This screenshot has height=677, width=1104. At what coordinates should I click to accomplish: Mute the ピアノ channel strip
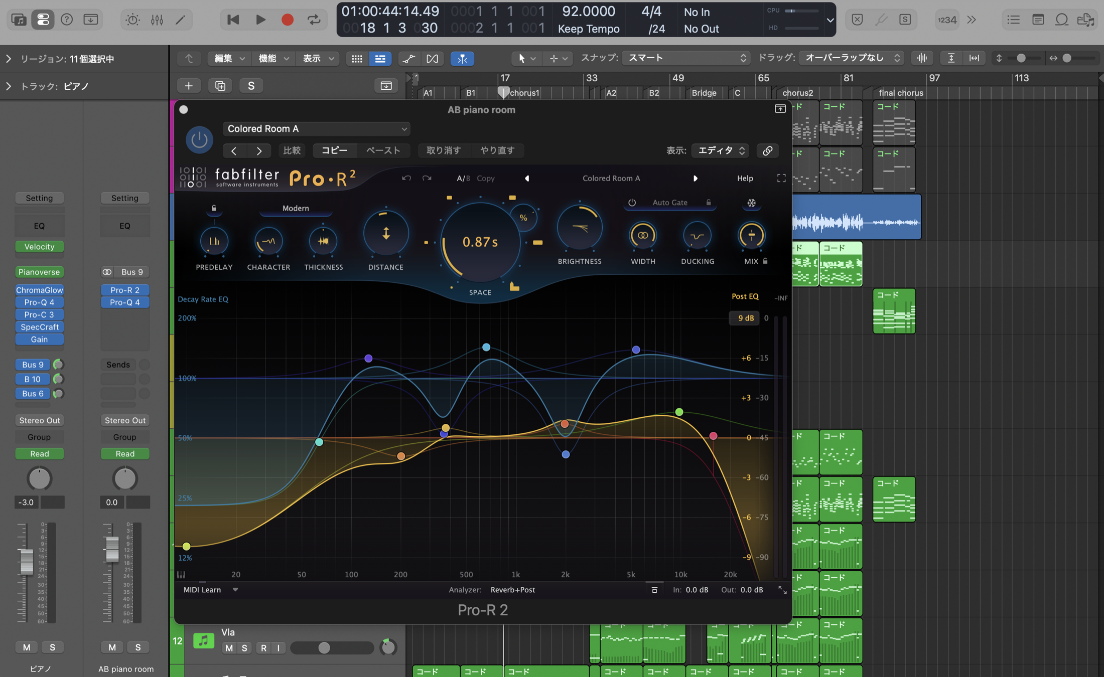tap(27, 647)
